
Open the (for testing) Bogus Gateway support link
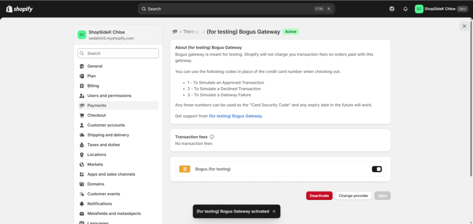[x=235, y=116]
